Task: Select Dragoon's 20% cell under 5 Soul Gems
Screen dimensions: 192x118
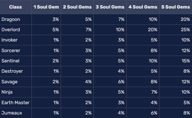Action: click(186, 19)
